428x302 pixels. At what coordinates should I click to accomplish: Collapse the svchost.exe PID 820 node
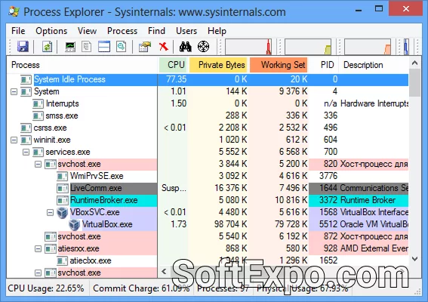coord(38,164)
